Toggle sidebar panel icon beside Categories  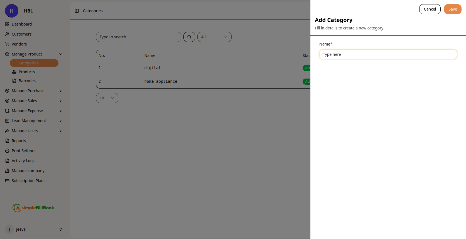tap(77, 11)
